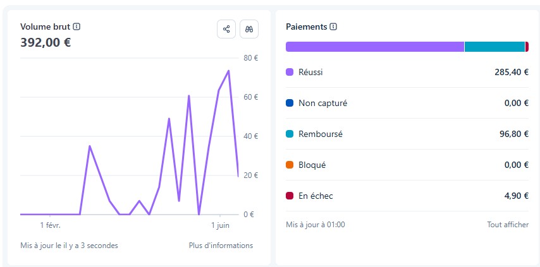
Task: Click the 40 € axis label
Action: point(250,136)
